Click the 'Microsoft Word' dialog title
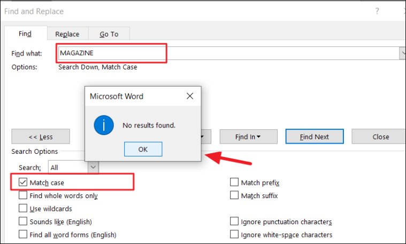This screenshot has width=406, height=244. click(x=117, y=97)
